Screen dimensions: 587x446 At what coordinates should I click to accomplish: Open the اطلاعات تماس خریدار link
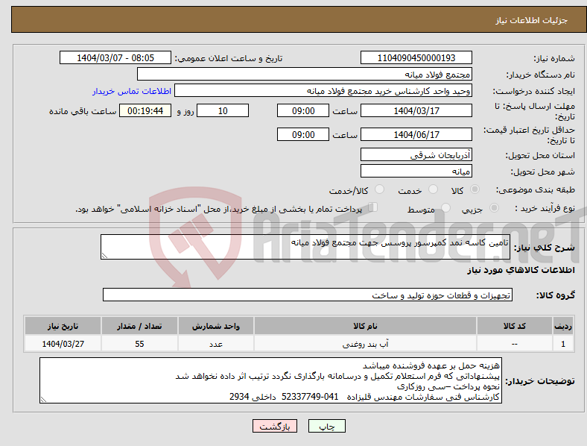(132, 91)
